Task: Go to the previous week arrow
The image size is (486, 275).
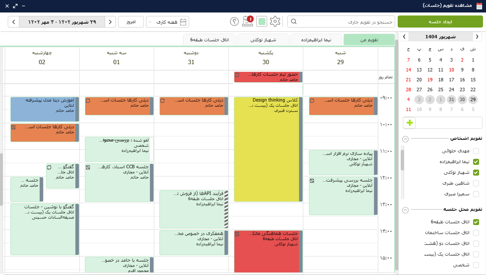Action: pyautogui.click(x=111, y=22)
